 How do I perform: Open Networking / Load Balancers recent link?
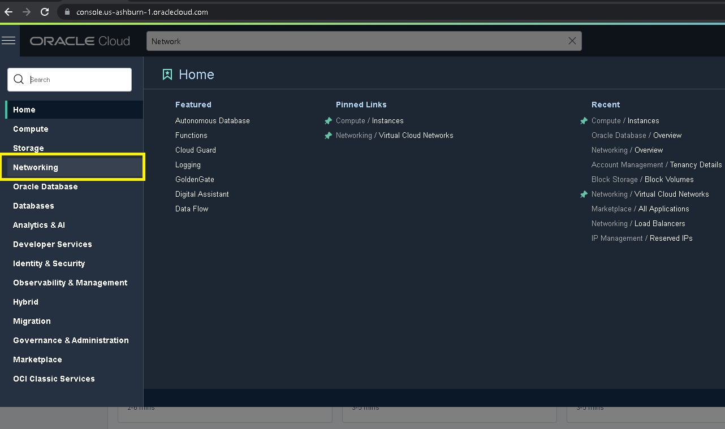point(638,224)
